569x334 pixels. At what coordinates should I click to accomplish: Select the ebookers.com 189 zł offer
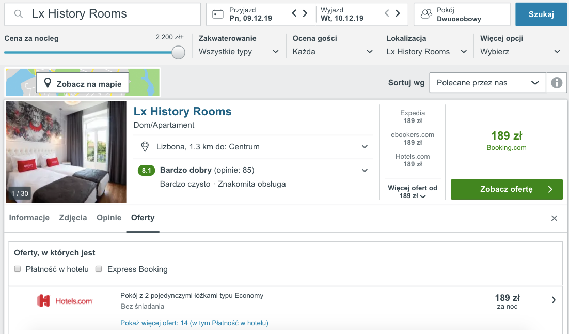pos(413,139)
